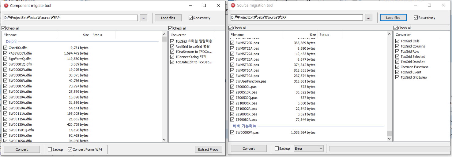Uncheck TcxGrid Cells converter
This screenshot has height=157, width=452.
[397, 41]
